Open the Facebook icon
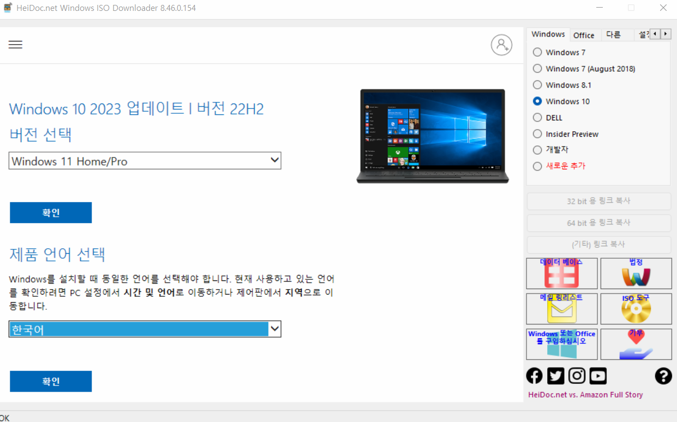 click(x=535, y=376)
